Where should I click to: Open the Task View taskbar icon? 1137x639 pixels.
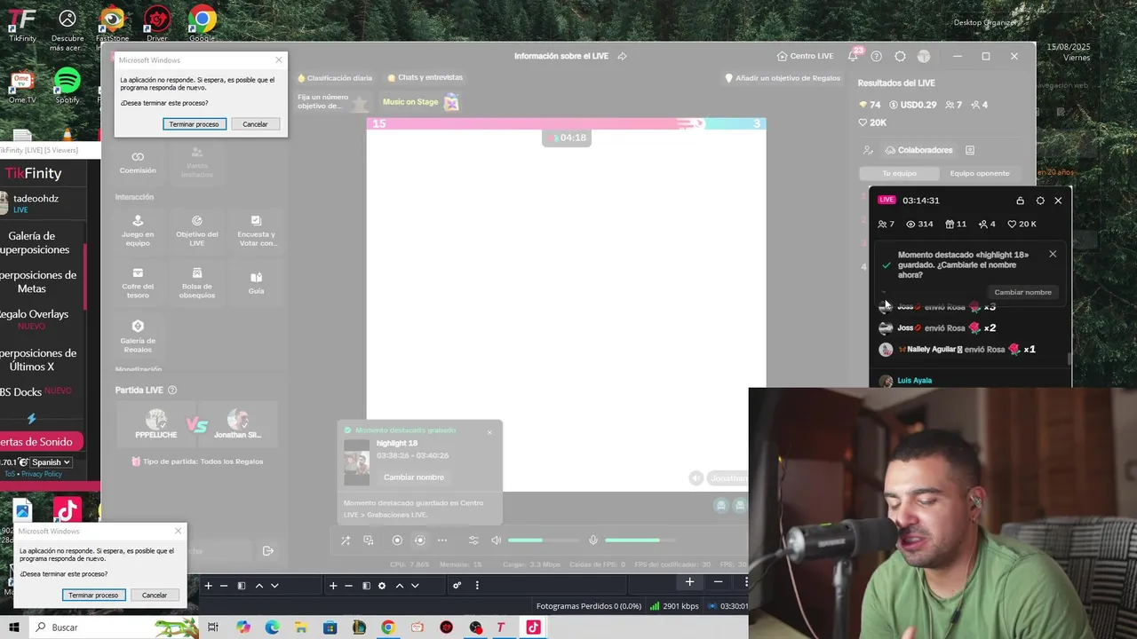(x=213, y=627)
